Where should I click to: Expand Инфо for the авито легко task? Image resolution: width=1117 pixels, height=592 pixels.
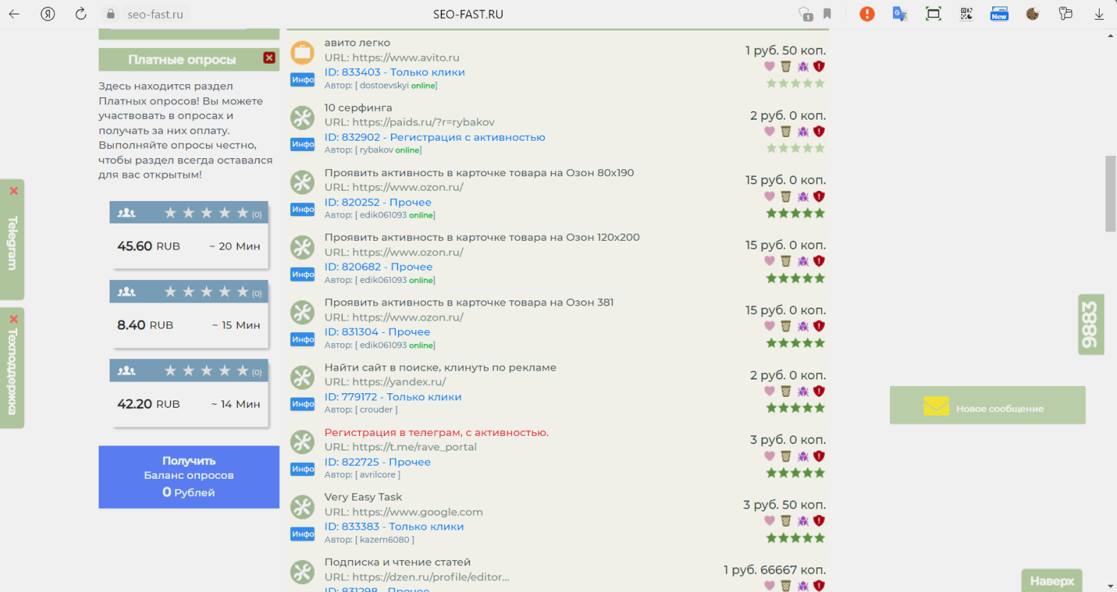click(302, 80)
